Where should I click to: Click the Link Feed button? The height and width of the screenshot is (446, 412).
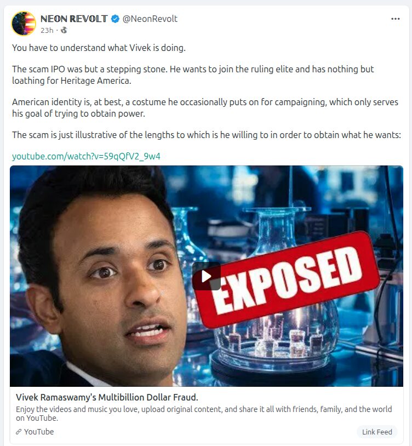click(377, 432)
